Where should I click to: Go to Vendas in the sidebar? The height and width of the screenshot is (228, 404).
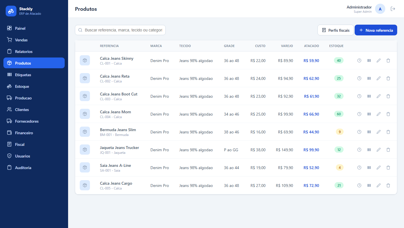coord(34,40)
